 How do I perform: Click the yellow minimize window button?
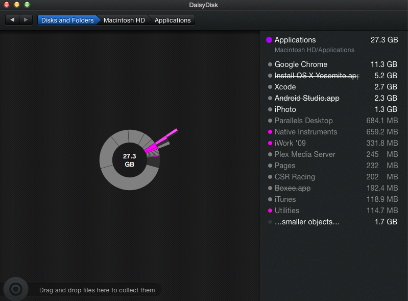[x=17, y=4]
